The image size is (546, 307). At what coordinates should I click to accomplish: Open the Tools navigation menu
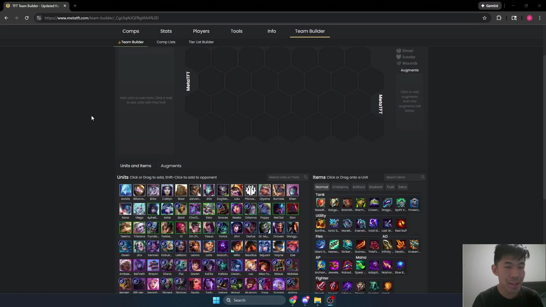coord(236,31)
